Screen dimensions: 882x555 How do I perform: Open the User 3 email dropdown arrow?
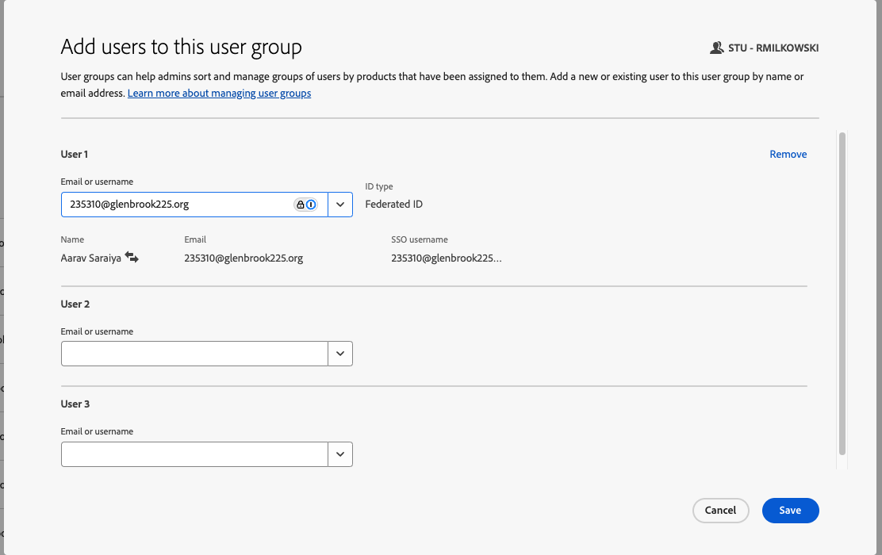(x=340, y=454)
